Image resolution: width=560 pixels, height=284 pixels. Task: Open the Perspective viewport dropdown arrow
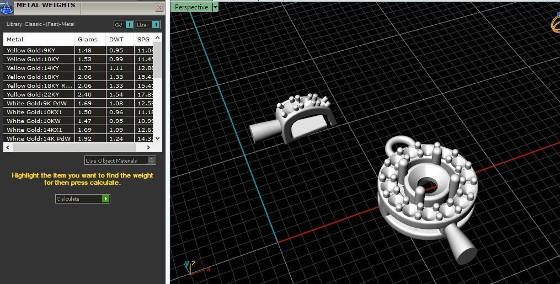pyautogui.click(x=215, y=7)
